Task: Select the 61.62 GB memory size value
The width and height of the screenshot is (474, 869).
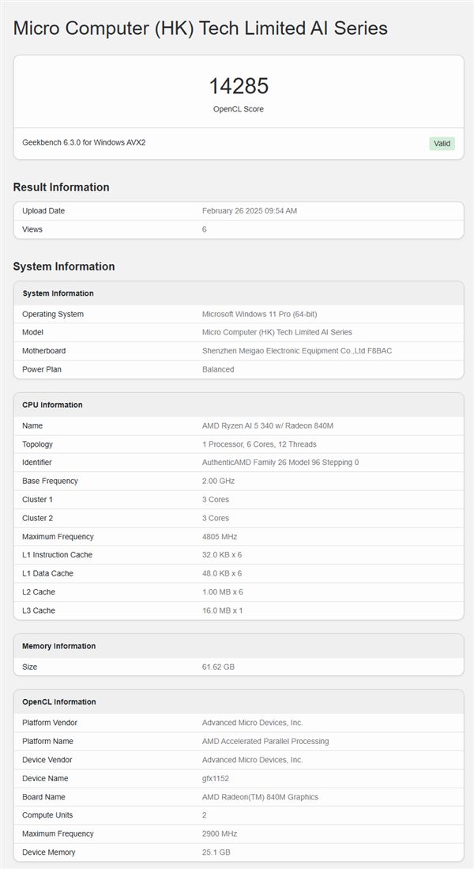Action: 218,667
